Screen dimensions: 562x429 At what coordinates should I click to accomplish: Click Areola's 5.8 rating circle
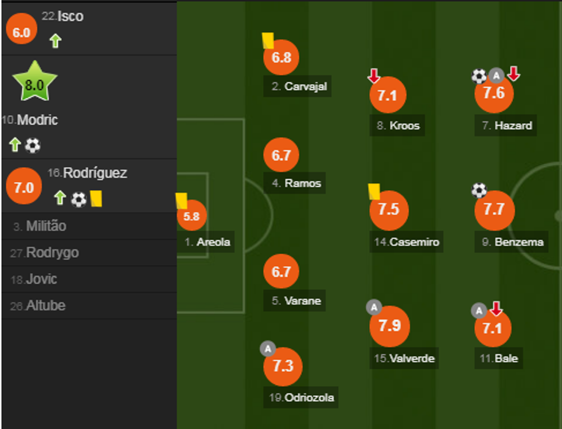click(x=192, y=217)
